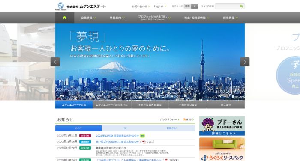Click the 夢現 hero slide image
The height and width of the screenshot is (161, 300).
pos(150,62)
